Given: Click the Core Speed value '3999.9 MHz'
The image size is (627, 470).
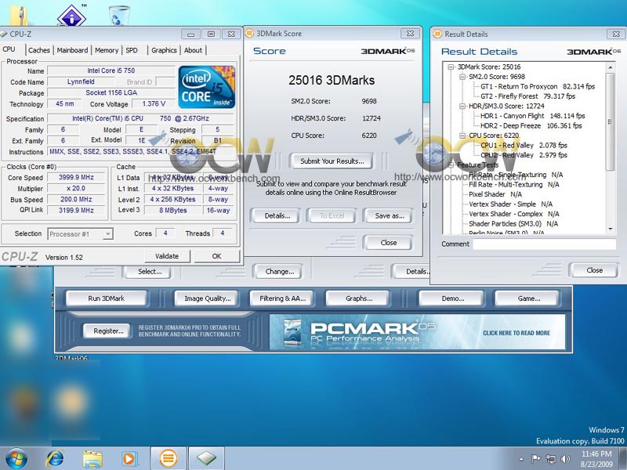Looking at the screenshot, I should click(x=76, y=178).
